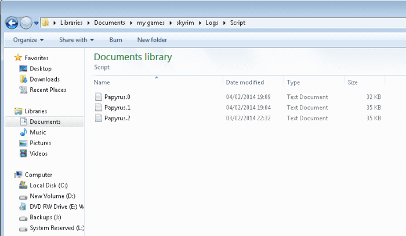Open the Music library icon
406x236 pixels.
tap(23, 132)
